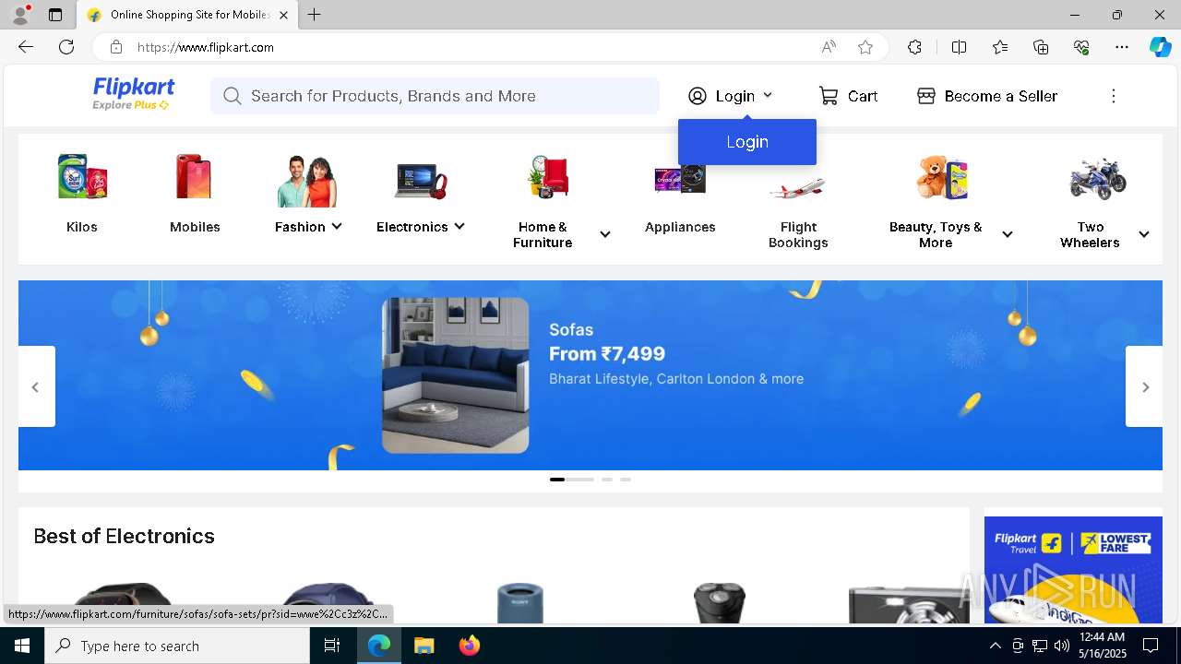The height and width of the screenshot is (664, 1181).
Task: Expand the Home & Furniture chevron
Action: coord(605,234)
